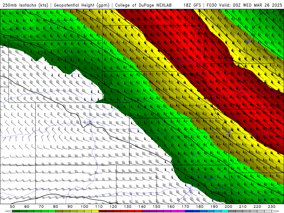Click the 200 value on the color scale
This screenshot has width=284, height=213.
[x=229, y=207]
